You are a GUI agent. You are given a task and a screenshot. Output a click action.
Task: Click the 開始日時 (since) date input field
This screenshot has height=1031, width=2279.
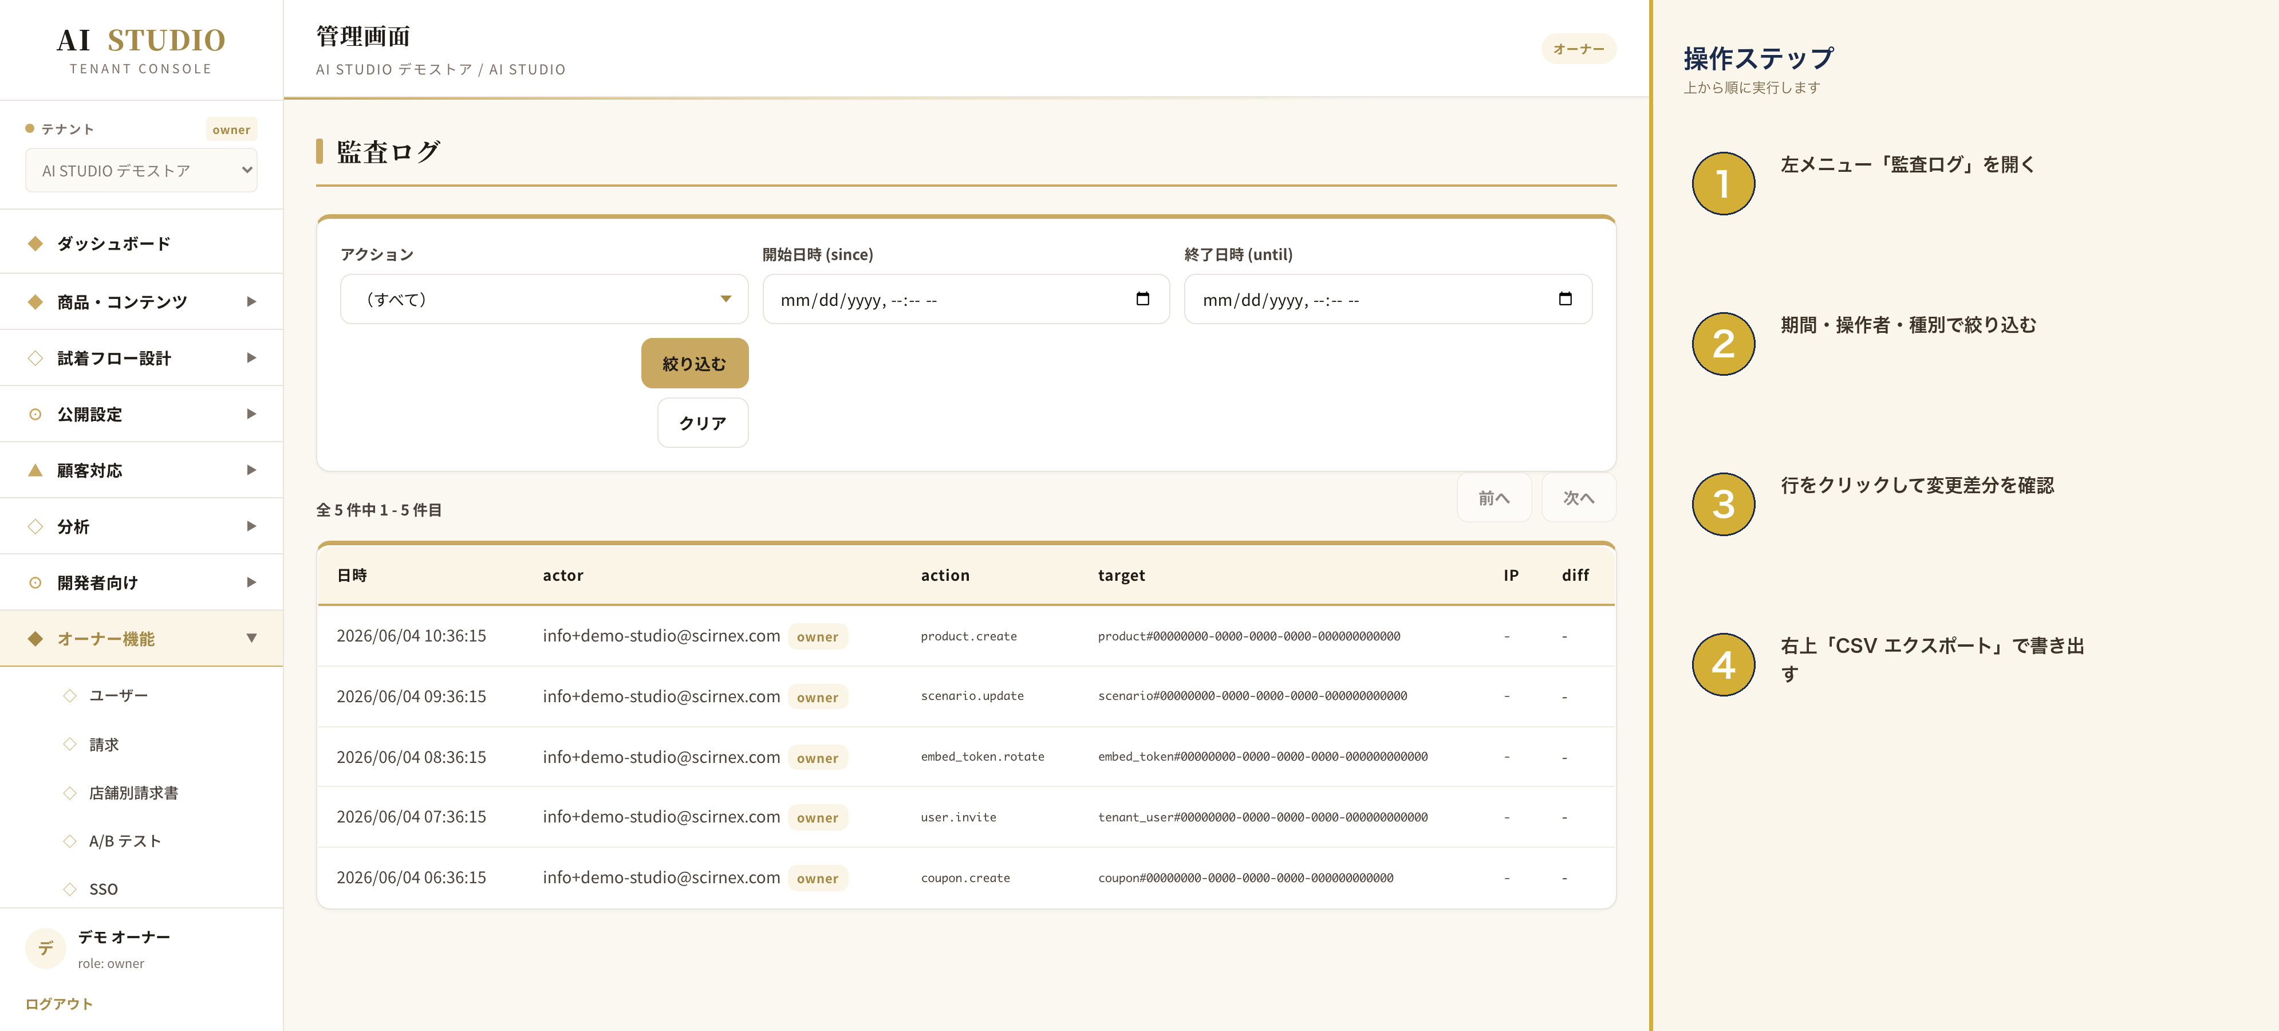[x=966, y=299]
